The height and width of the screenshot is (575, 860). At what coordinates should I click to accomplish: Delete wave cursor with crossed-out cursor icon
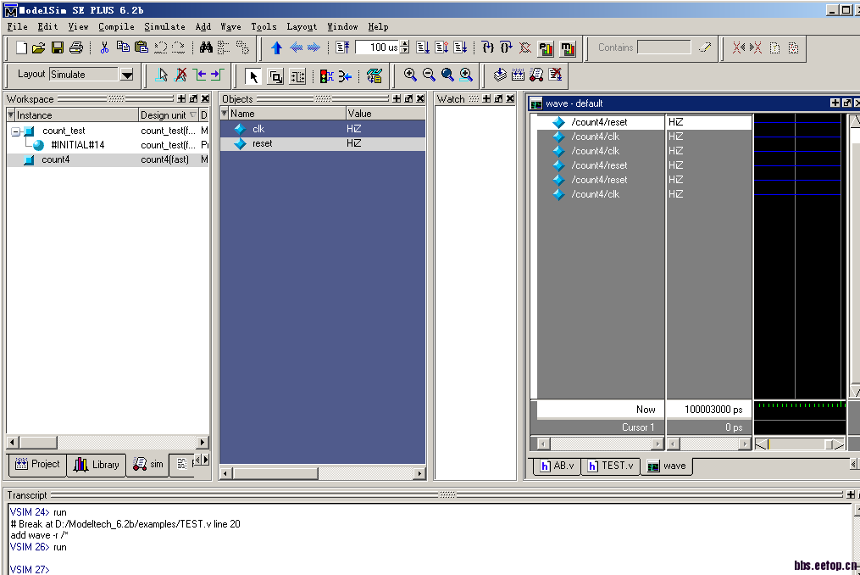coord(180,75)
